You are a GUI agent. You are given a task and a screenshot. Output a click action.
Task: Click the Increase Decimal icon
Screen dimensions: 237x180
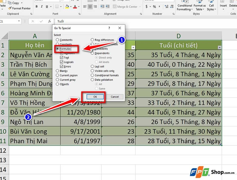tap(166, 6)
